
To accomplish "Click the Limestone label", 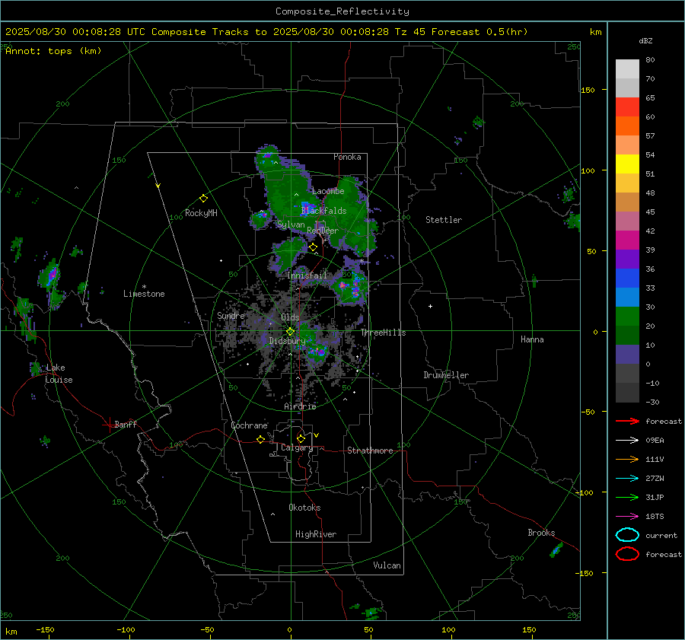I will 144,294.
